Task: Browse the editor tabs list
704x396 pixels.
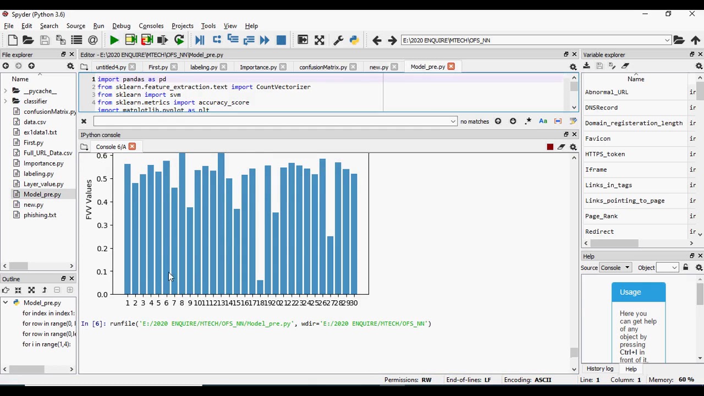Action: [x=84, y=67]
